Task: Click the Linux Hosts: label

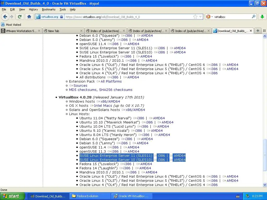Action: tap(79, 114)
